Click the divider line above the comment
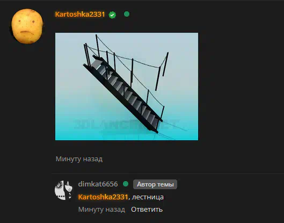Viewport: 284px width, 223px height. coord(168,174)
